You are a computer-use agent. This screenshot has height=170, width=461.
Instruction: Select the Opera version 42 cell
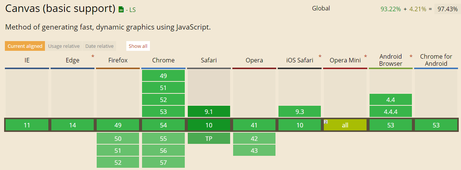[254, 139]
